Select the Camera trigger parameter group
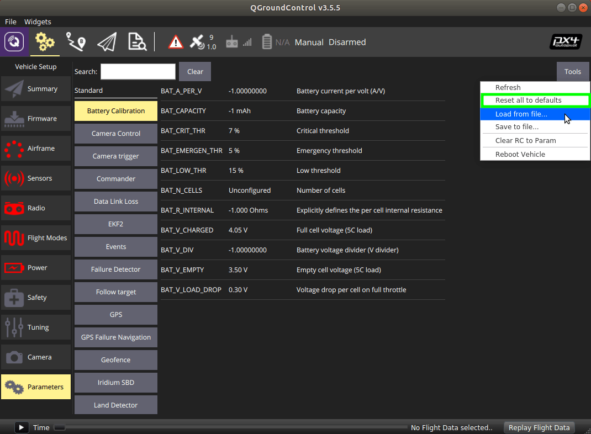 [115, 156]
